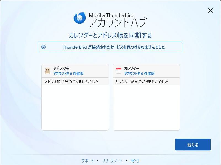Click the Thunderbird bird logo

pos(80,18)
